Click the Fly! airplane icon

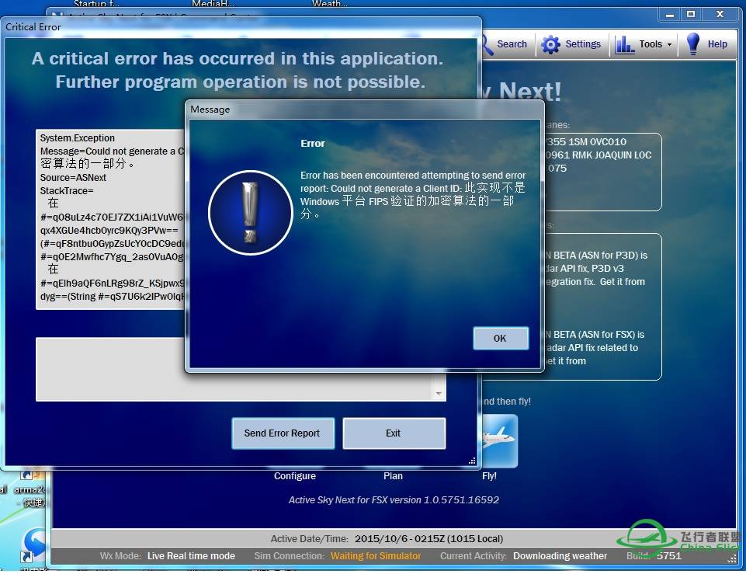point(498,440)
